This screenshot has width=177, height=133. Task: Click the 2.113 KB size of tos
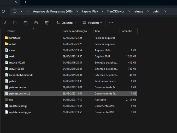tap(131, 100)
